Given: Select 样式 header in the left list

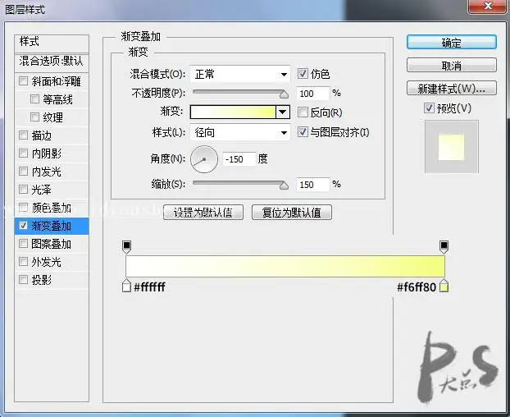Looking at the screenshot, I should (52, 43).
